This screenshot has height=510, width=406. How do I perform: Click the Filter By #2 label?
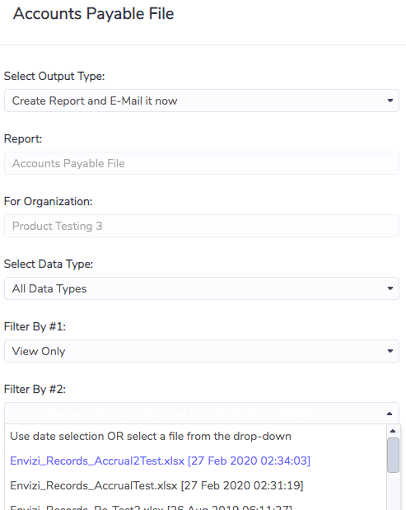coord(35,389)
